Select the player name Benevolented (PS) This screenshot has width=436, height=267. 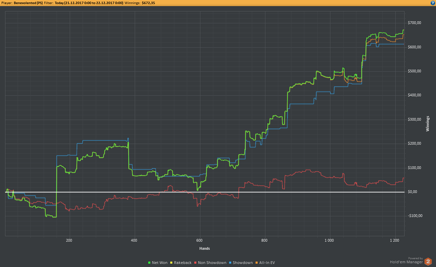coord(28,3)
